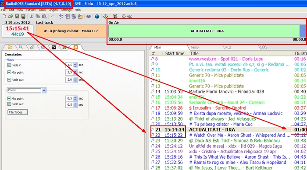Click the Music Fade out 2,0 spinner
Screen dimensions: 307x170
[71, 80]
